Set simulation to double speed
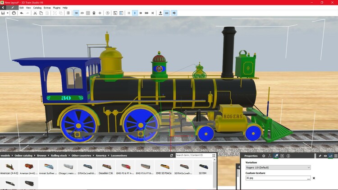This screenshot has width=338, height=190. coord(141,13)
